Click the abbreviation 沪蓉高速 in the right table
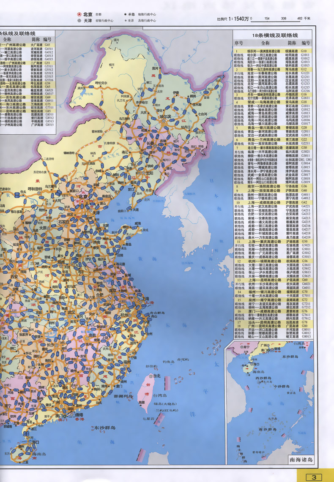Viewport: 334px width, 482px height. [x=292, y=203]
